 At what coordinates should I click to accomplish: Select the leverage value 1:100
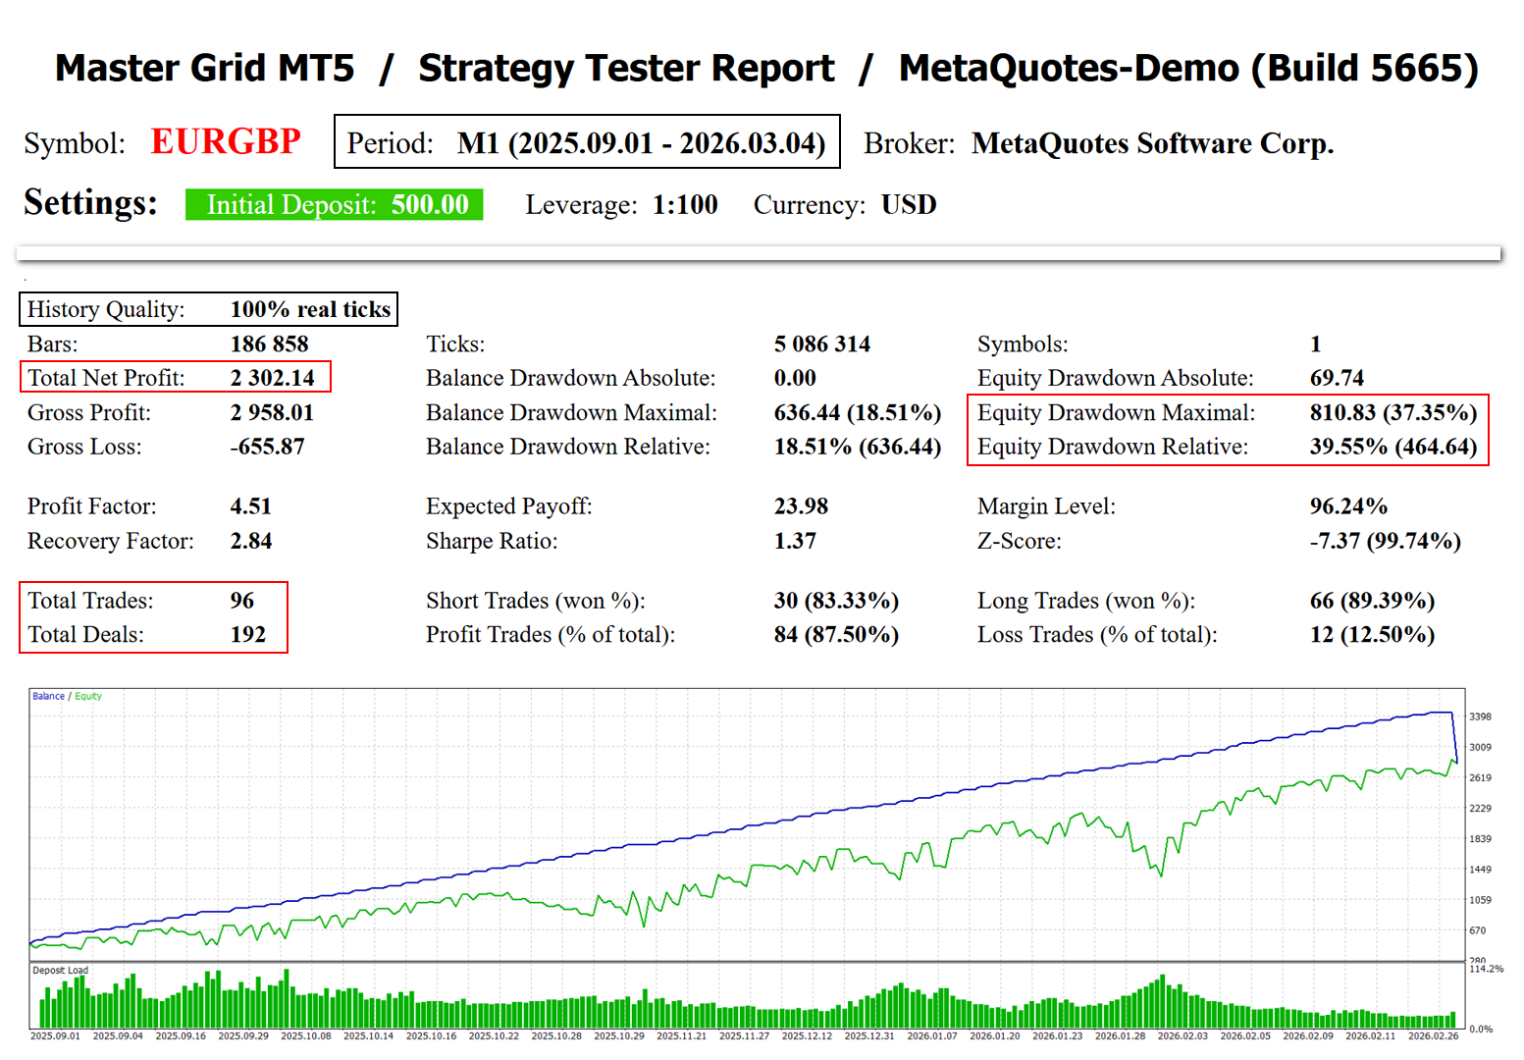click(x=685, y=204)
